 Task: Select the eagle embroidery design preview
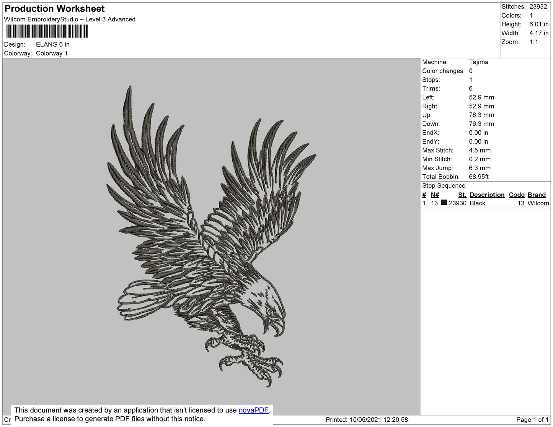click(x=211, y=235)
